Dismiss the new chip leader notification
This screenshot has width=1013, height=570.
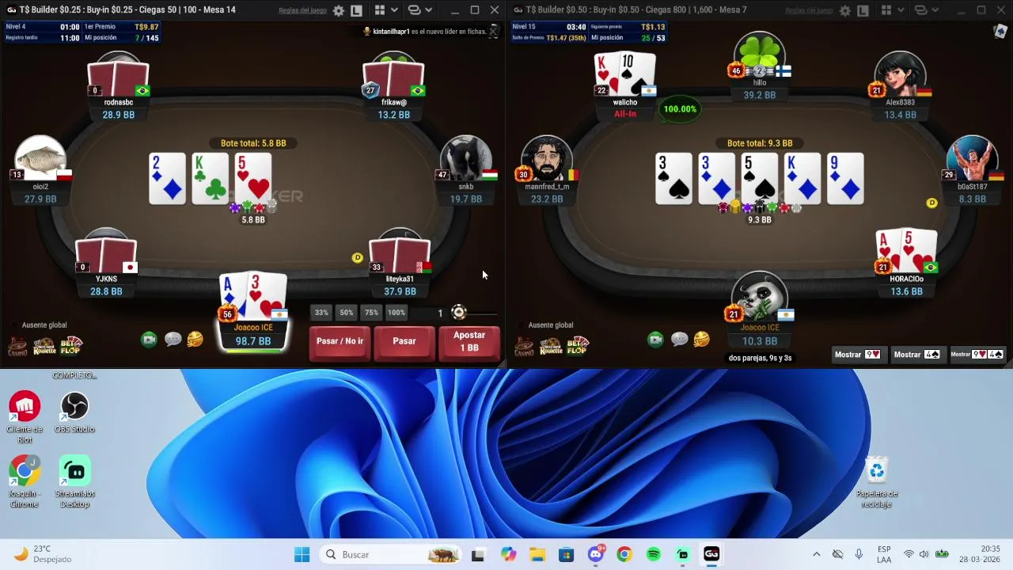[x=494, y=32]
